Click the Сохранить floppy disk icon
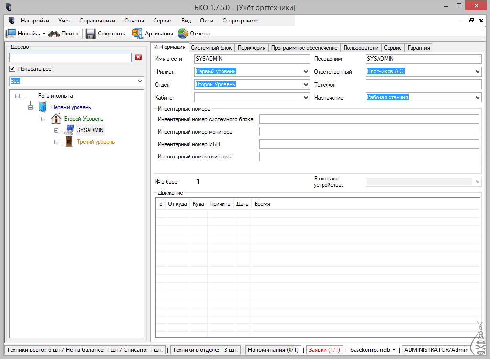The height and width of the screenshot is (359, 490). tap(90, 34)
